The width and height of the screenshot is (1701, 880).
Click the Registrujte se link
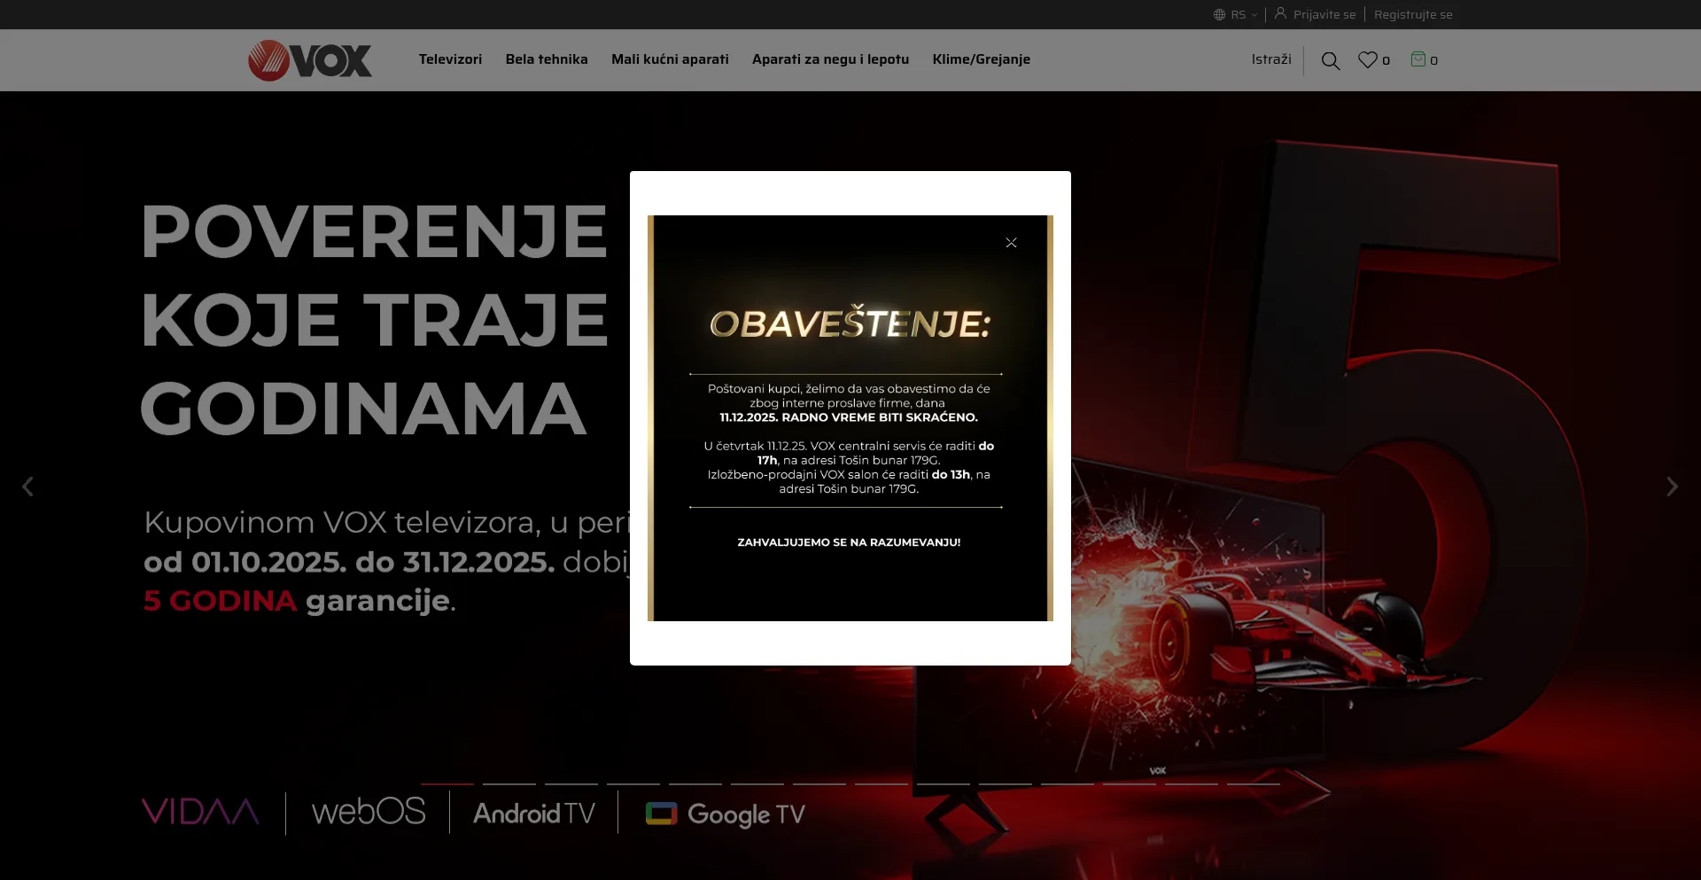coord(1413,14)
